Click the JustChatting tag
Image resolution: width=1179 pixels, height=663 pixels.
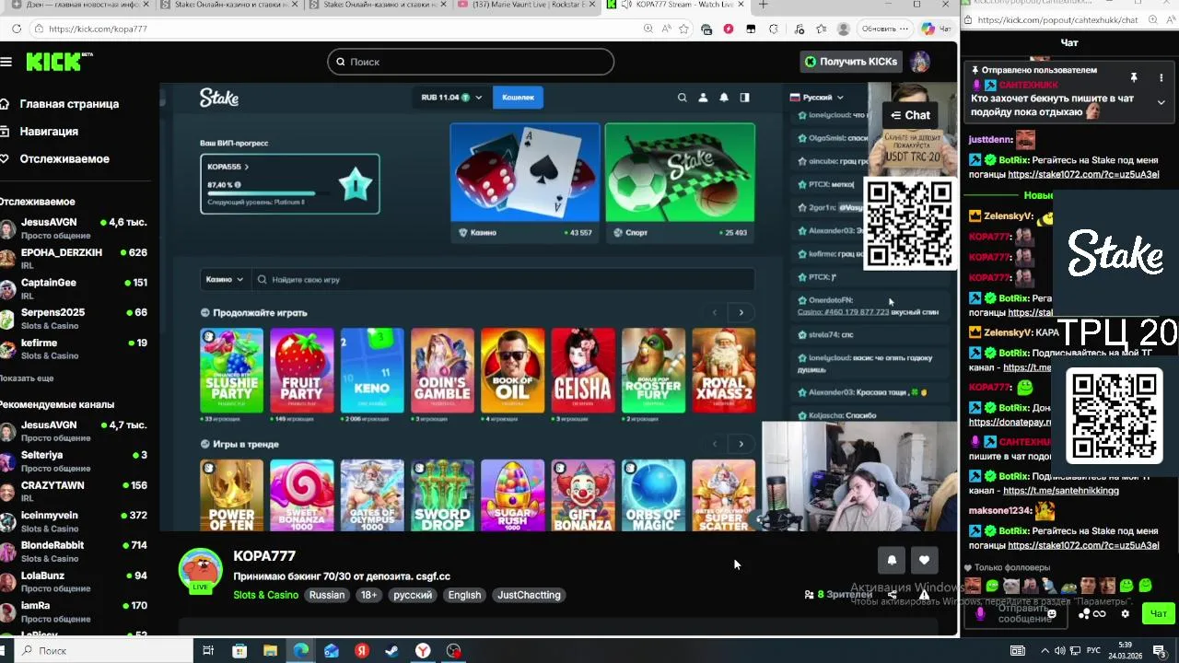click(x=529, y=595)
